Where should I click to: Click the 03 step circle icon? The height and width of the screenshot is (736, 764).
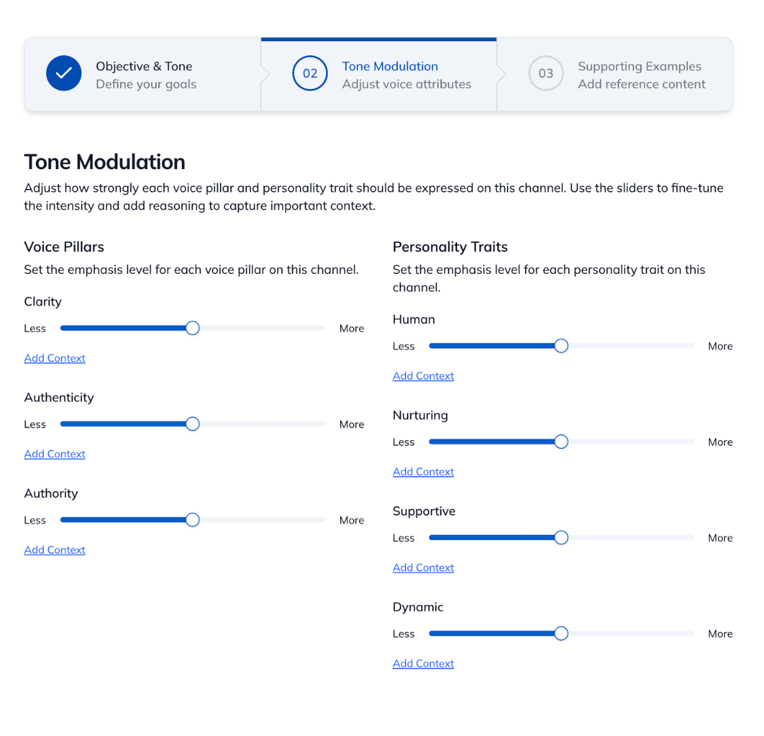pos(545,74)
